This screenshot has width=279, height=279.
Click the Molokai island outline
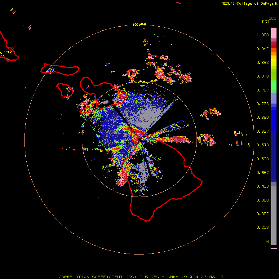tap(60, 69)
